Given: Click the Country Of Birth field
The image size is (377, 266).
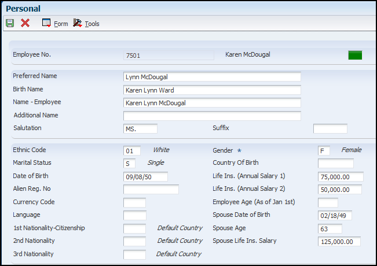Looking at the screenshot, I should click(336, 164).
